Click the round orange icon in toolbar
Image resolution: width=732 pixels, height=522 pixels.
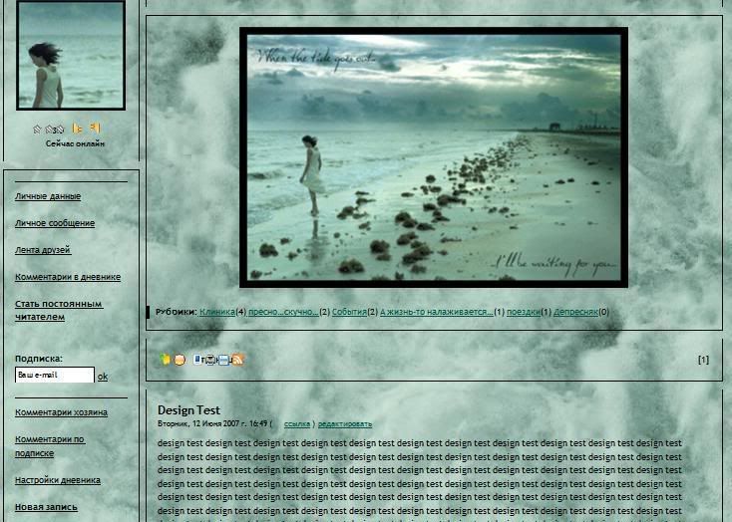(180, 360)
